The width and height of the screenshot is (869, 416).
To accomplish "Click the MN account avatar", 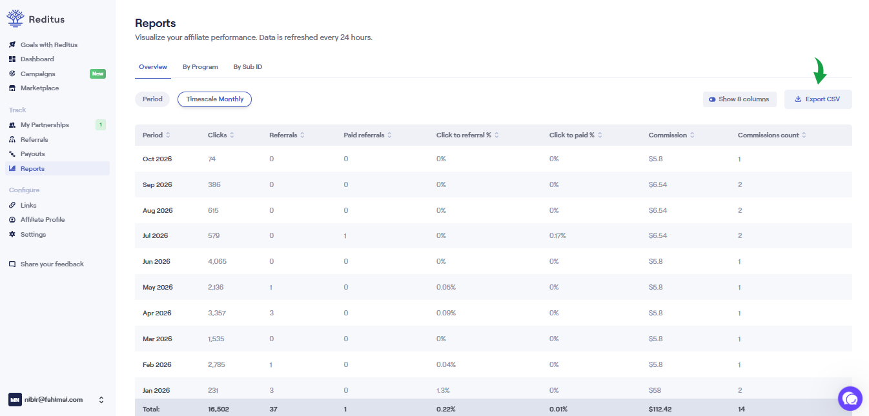I will (x=15, y=400).
